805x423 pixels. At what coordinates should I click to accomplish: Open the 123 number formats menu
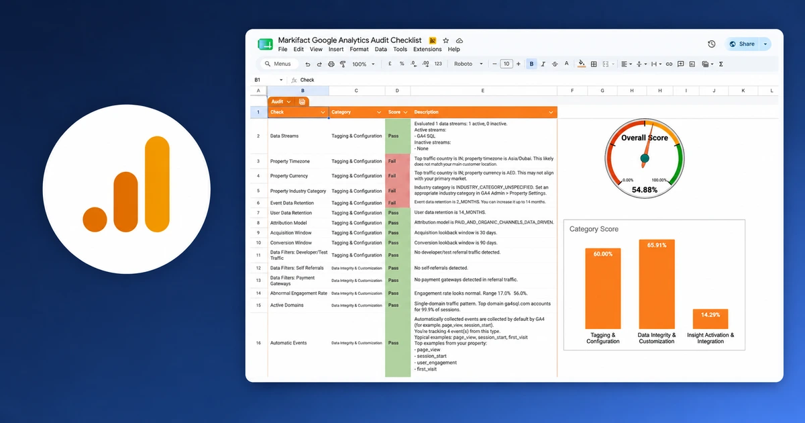click(x=438, y=64)
